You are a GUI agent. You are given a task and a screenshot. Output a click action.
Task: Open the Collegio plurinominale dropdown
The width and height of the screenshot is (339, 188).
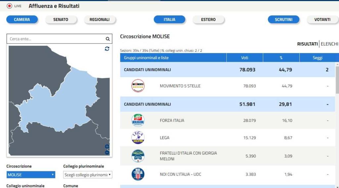(88, 175)
